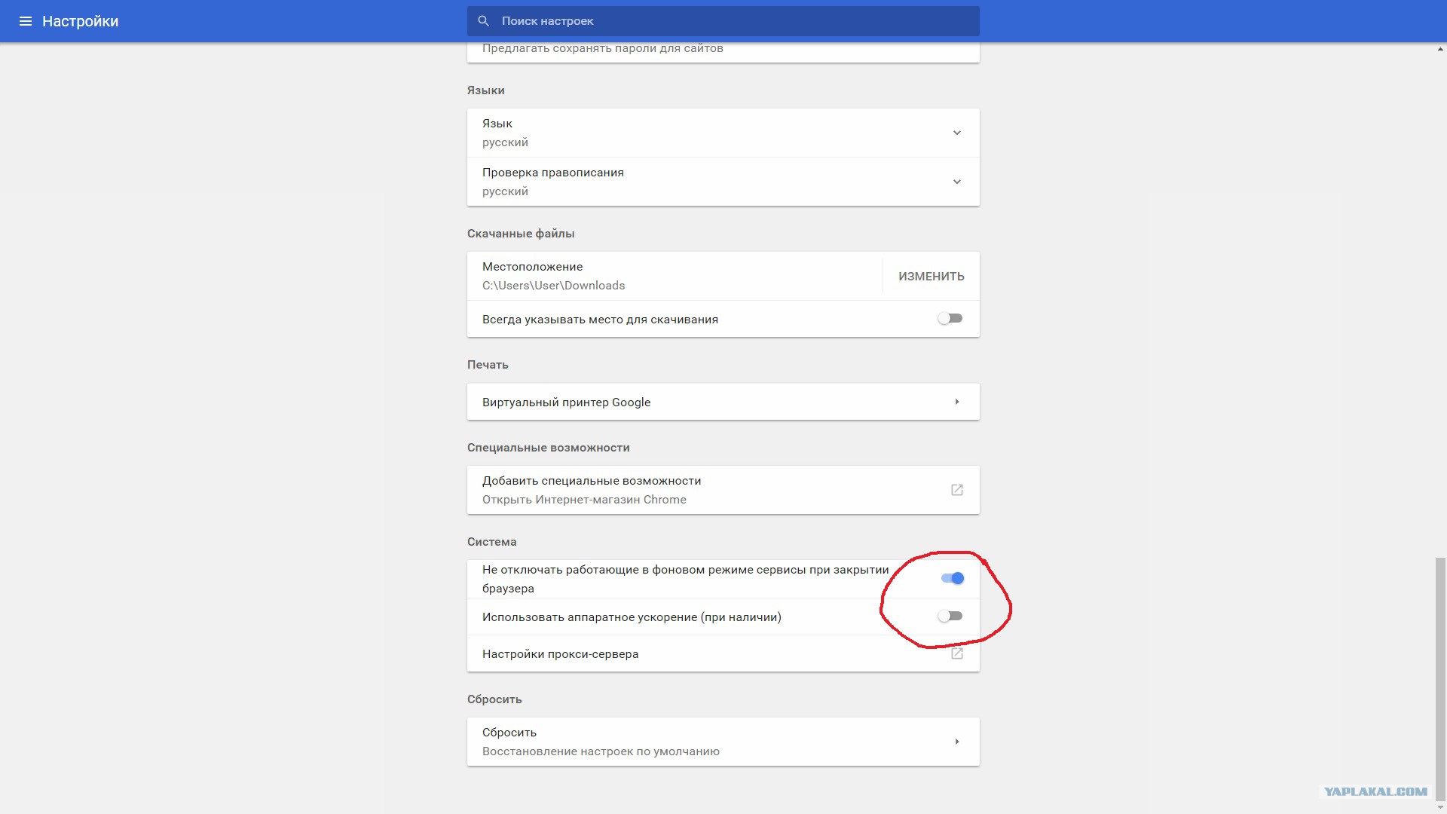Expand the Проверка правописания chevron

[x=956, y=182]
